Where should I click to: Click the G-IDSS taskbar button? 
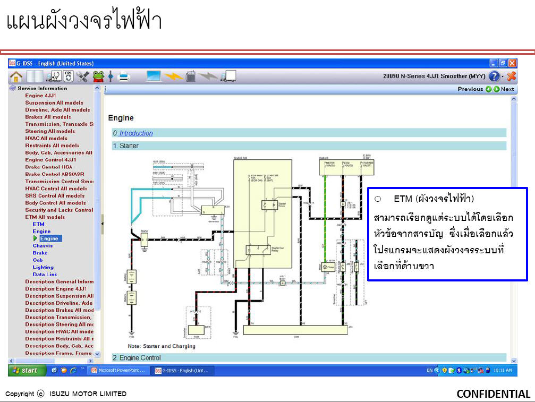tap(183, 371)
